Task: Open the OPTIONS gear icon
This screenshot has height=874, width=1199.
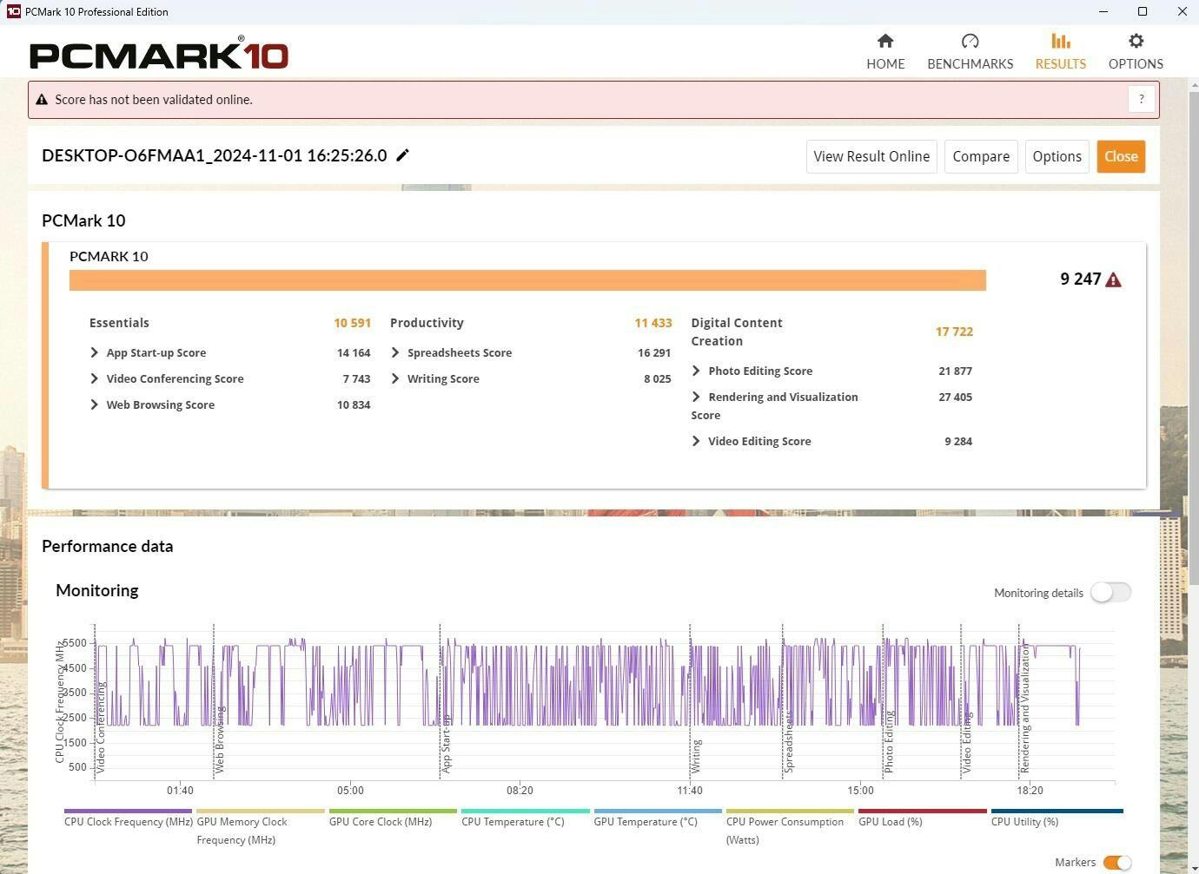Action: (1136, 41)
